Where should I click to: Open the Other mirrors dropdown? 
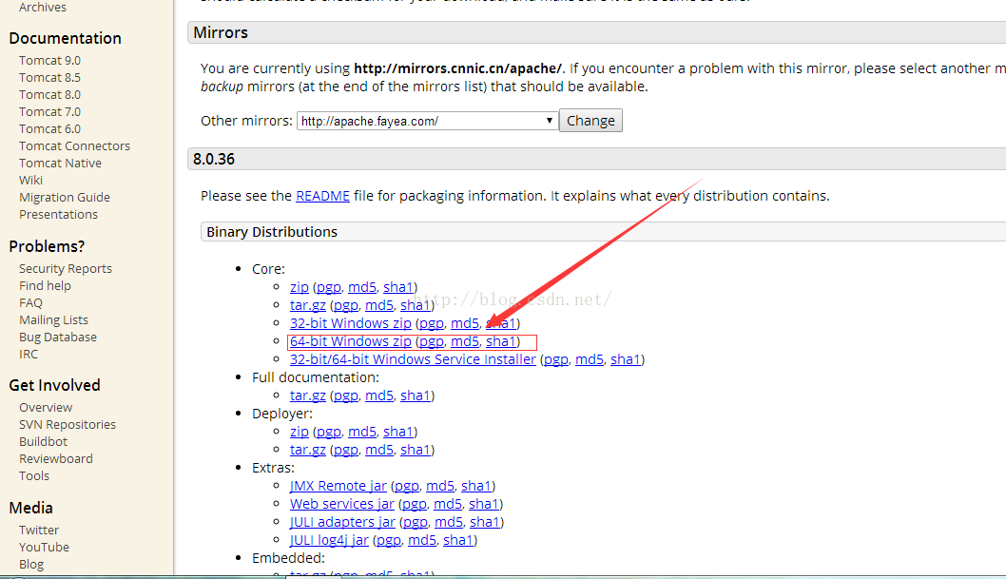[427, 121]
